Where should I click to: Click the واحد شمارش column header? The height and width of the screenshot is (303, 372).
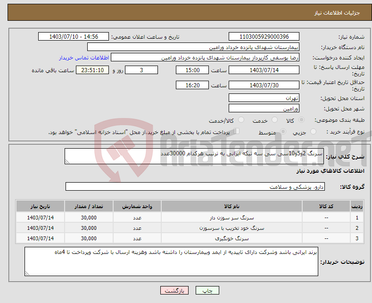(137, 206)
